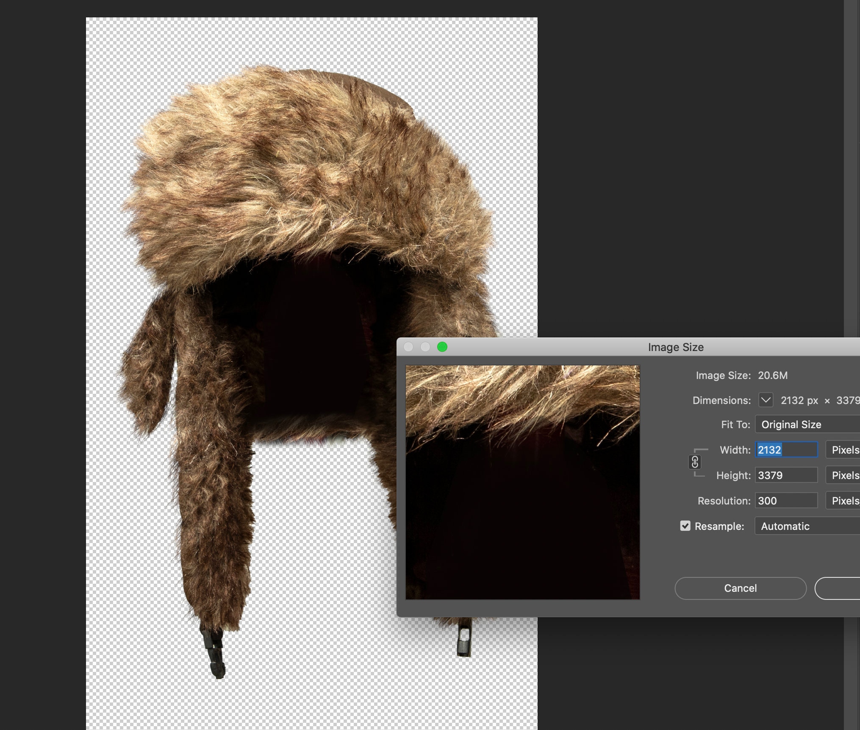This screenshot has width=860, height=730.
Task: Click the fur preview thumbnail in dialog
Action: pos(522,482)
